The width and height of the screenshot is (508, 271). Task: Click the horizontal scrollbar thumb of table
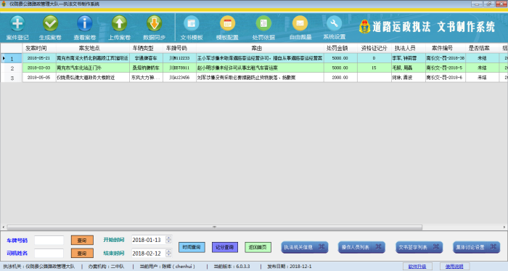215,227
